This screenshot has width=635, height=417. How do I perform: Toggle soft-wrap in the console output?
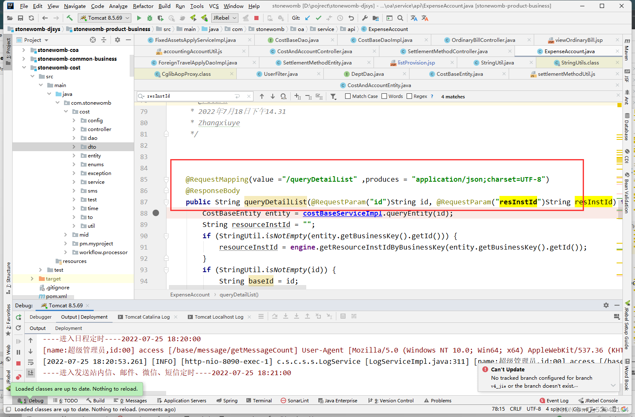(31, 362)
